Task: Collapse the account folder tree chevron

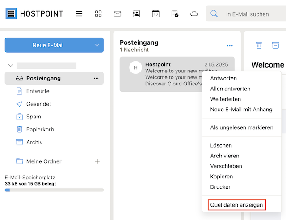Action: pyautogui.click(x=11, y=65)
